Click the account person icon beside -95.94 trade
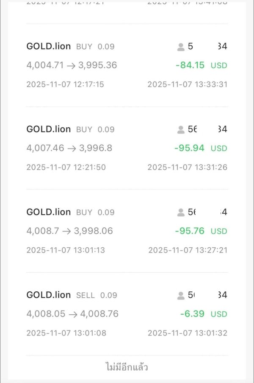Image resolution: width=254 pixels, height=383 pixels. 181,130
